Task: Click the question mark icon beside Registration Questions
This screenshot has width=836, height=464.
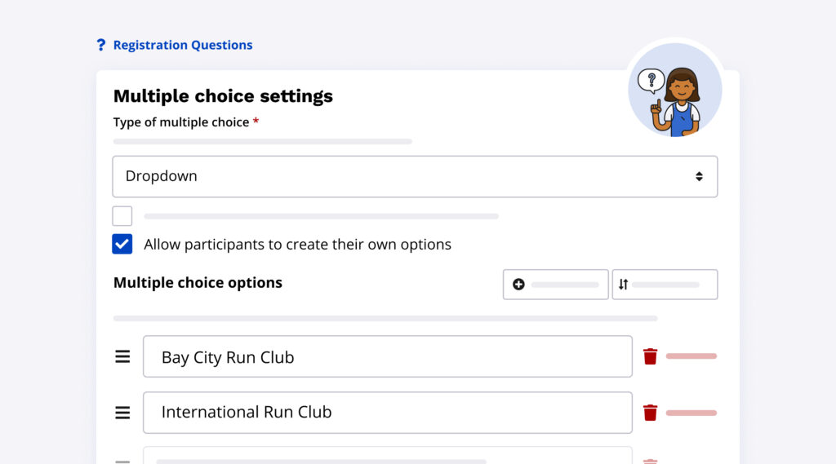Action: click(101, 46)
